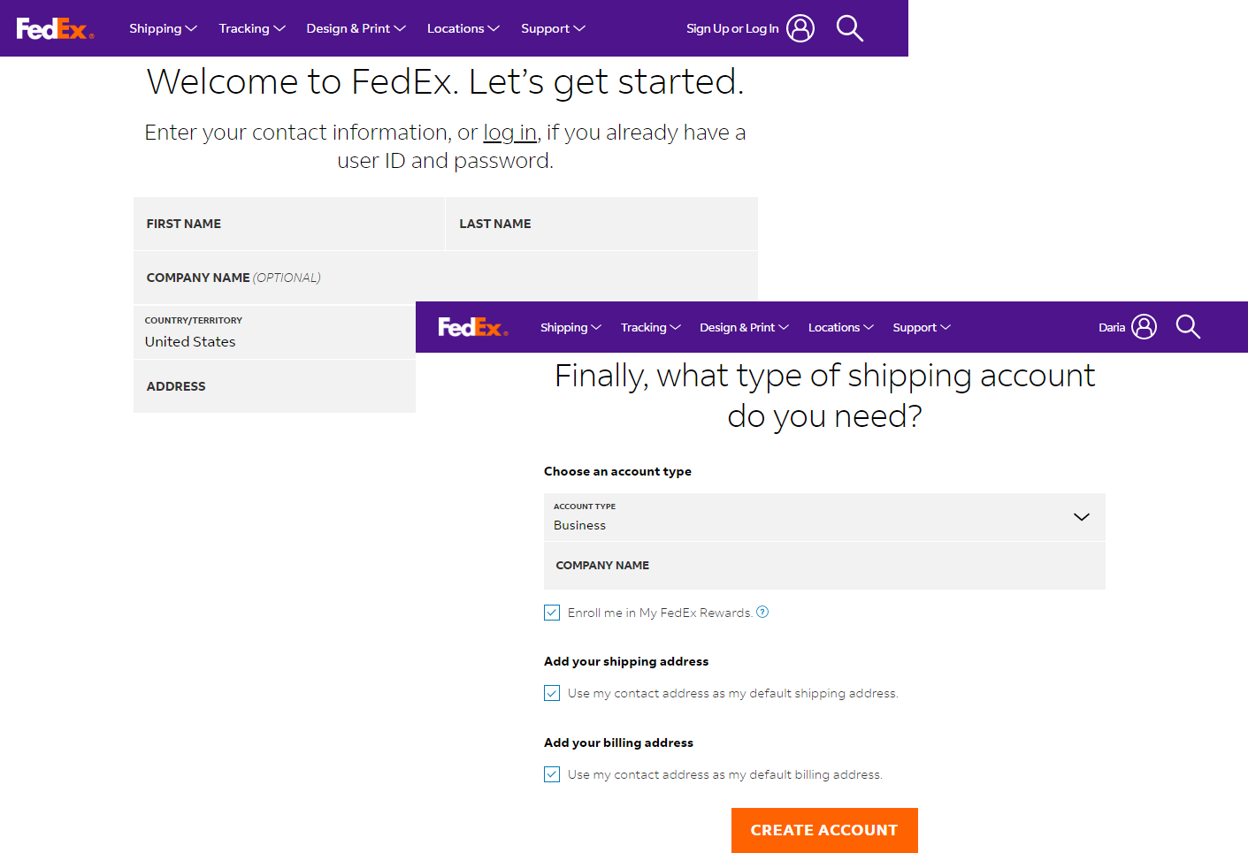
Task: Click the profile icon next to Daria
Action: click(x=1144, y=327)
